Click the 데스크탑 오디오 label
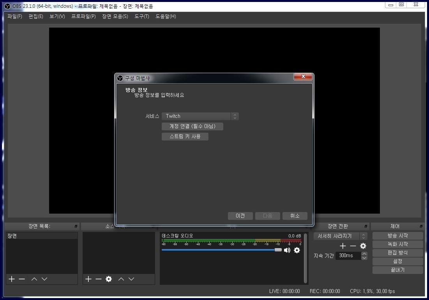This screenshot has width=429, height=300. (177, 235)
